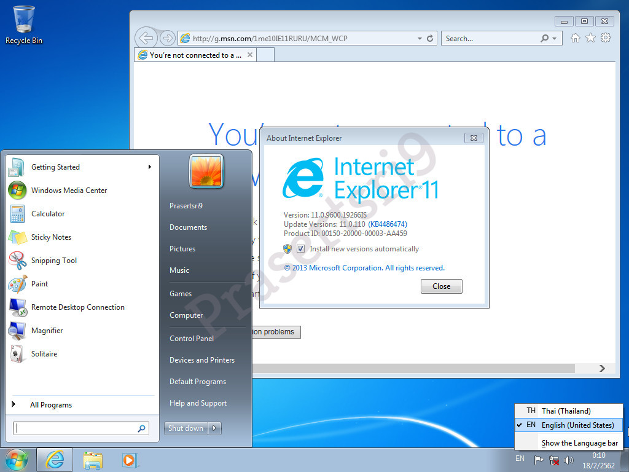Open the KB4486474 update link
Viewport: 629px width, 472px height.
388,224
